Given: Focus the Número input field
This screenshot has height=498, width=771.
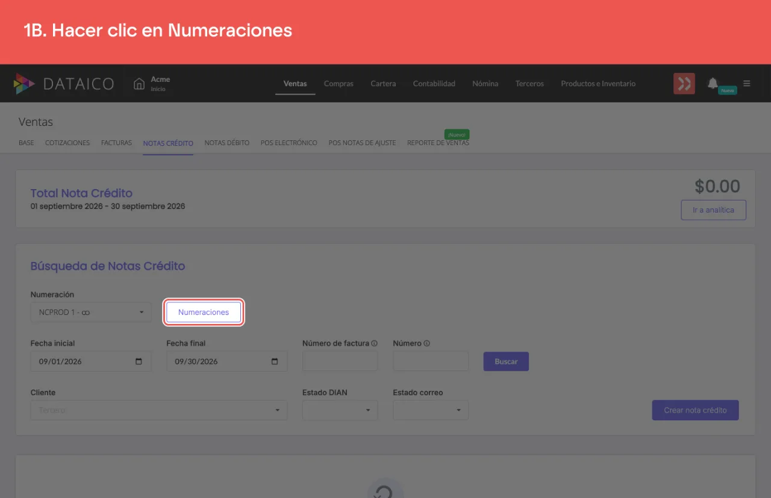Looking at the screenshot, I should (431, 361).
